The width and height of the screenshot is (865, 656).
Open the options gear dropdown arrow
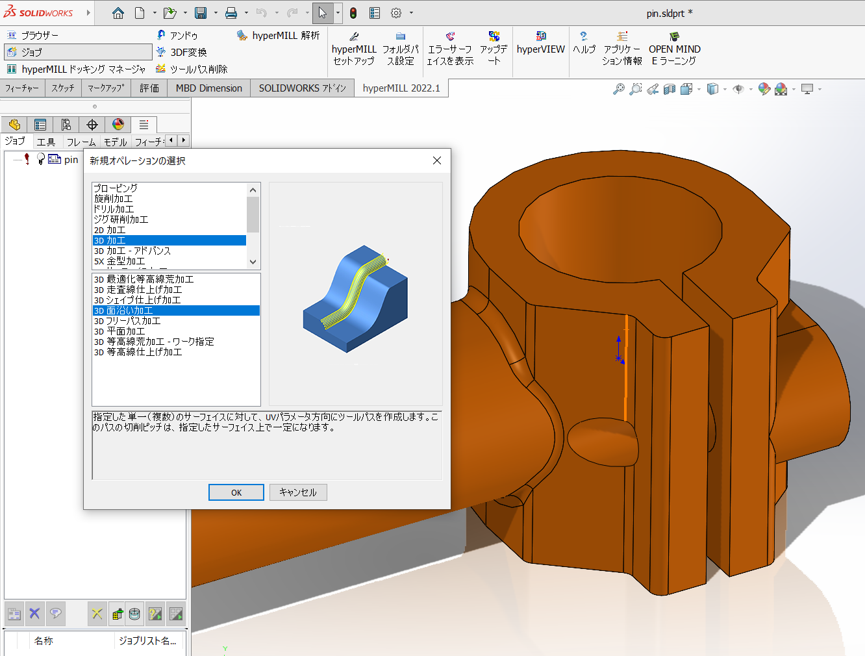point(411,13)
